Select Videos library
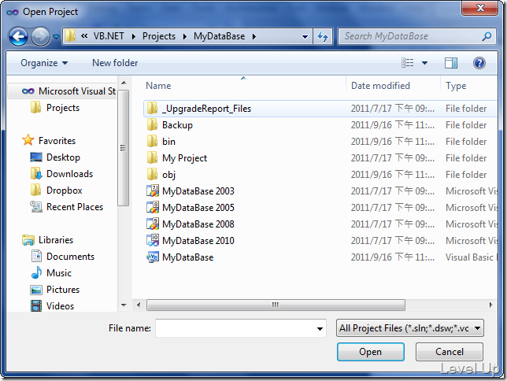Image resolution: width=507 pixels, height=381 pixels. 52,306
